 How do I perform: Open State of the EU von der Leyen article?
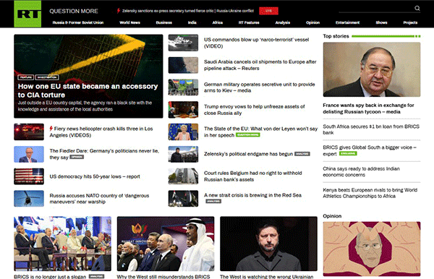[x=260, y=132]
